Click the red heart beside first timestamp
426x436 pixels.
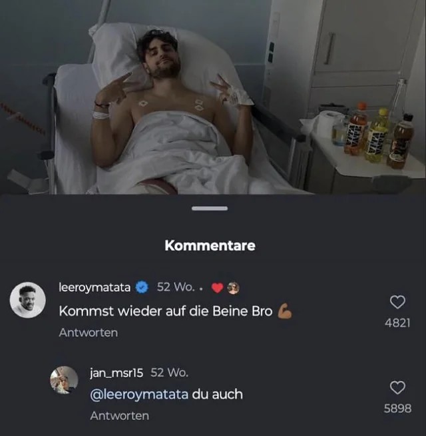pos(216,287)
